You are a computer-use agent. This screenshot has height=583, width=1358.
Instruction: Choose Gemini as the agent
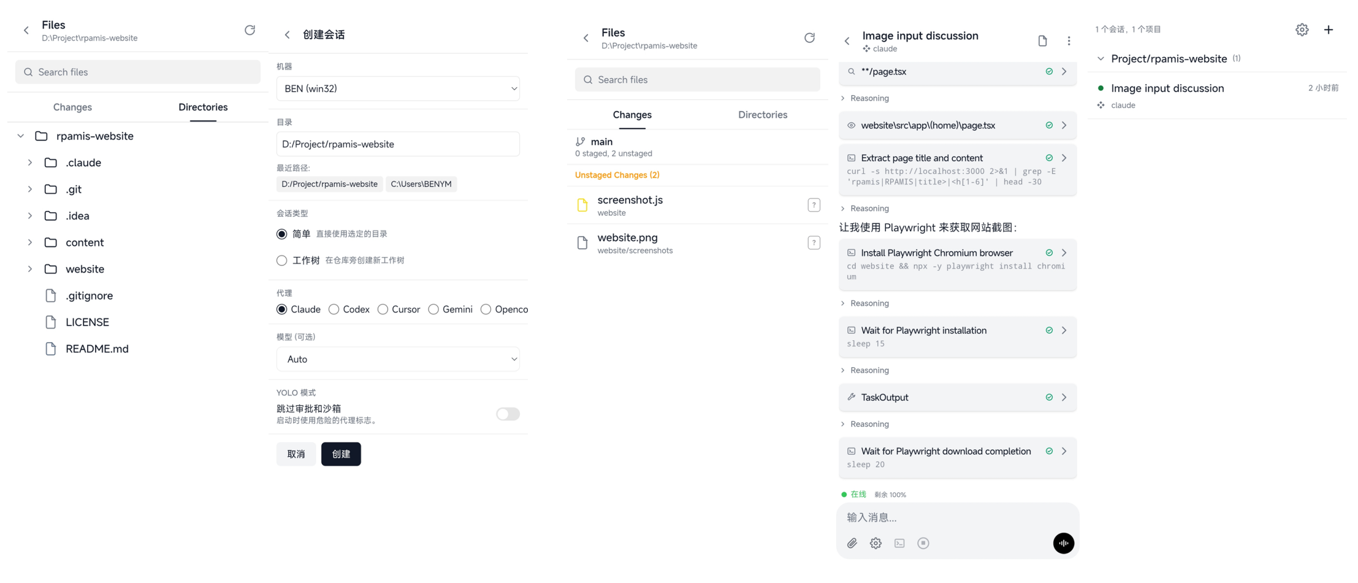click(433, 310)
